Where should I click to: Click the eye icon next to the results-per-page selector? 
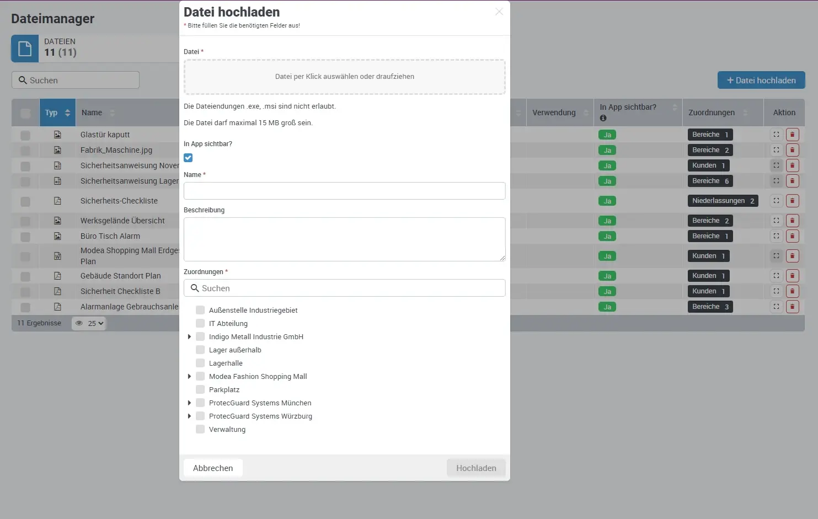coord(78,323)
